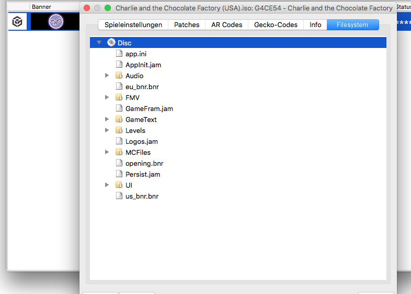Select the Logos.jam file name
This screenshot has height=294, width=411.
point(142,141)
